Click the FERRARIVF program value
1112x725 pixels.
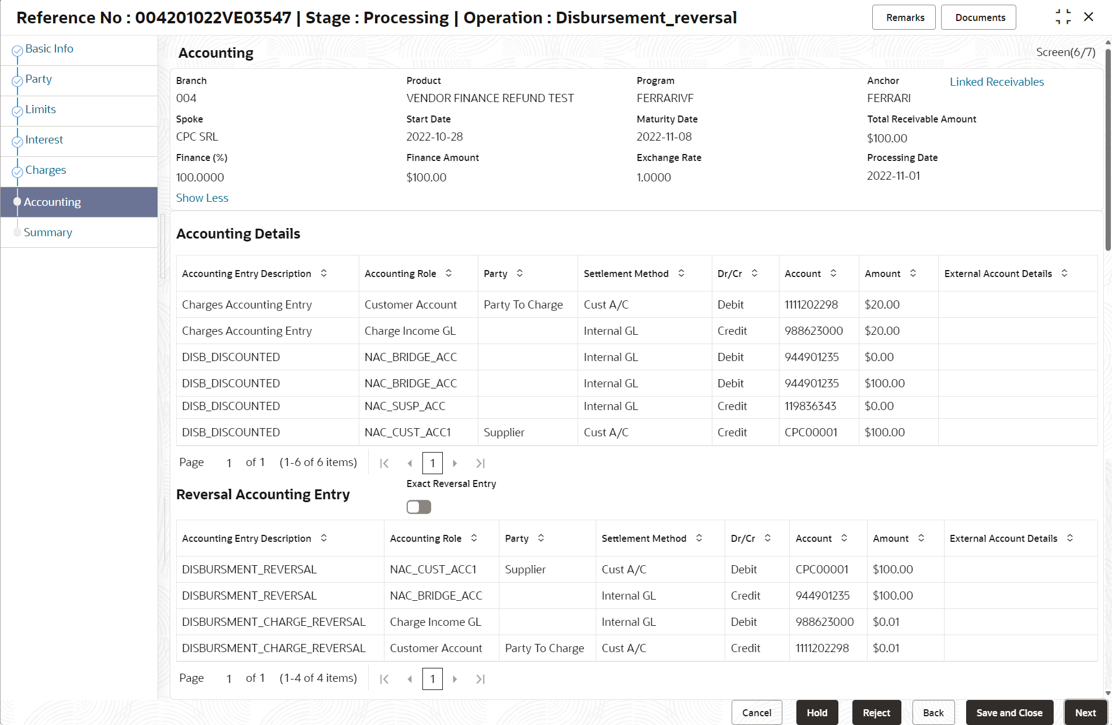[665, 98]
